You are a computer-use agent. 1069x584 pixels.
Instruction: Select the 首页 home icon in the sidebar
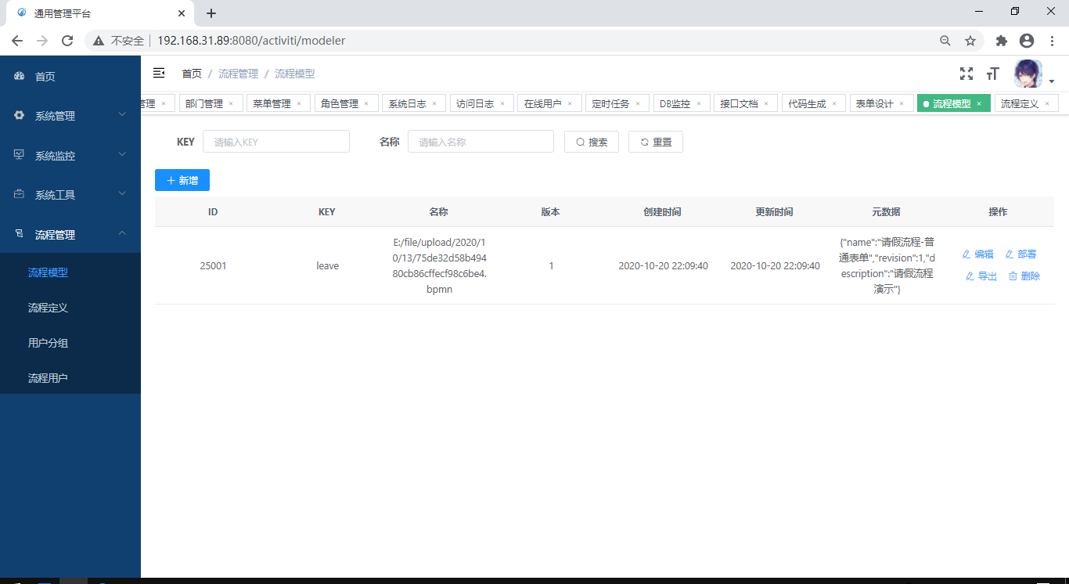(x=18, y=76)
